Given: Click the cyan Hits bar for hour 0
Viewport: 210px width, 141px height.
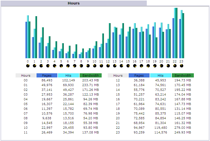Looking at the screenshot, I should click(x=28, y=37).
